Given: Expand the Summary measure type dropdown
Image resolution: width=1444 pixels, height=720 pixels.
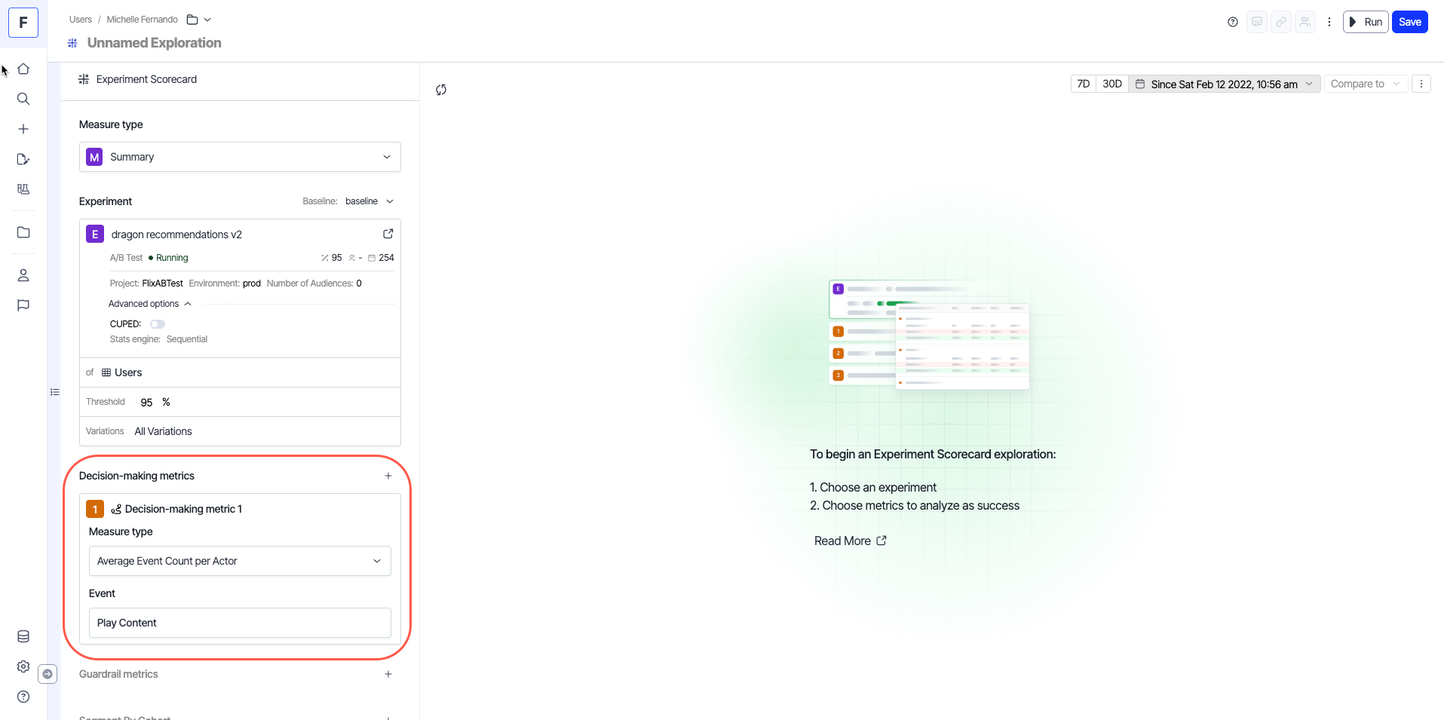Looking at the screenshot, I should pyautogui.click(x=240, y=157).
